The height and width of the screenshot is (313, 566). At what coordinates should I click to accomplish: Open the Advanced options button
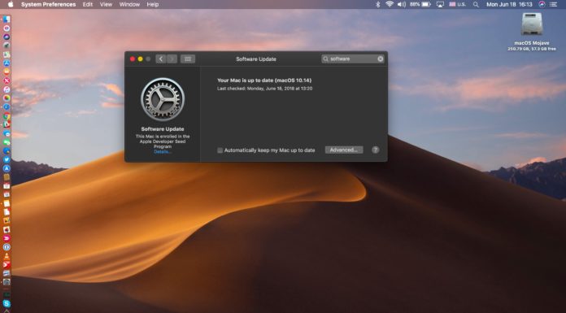[344, 150]
